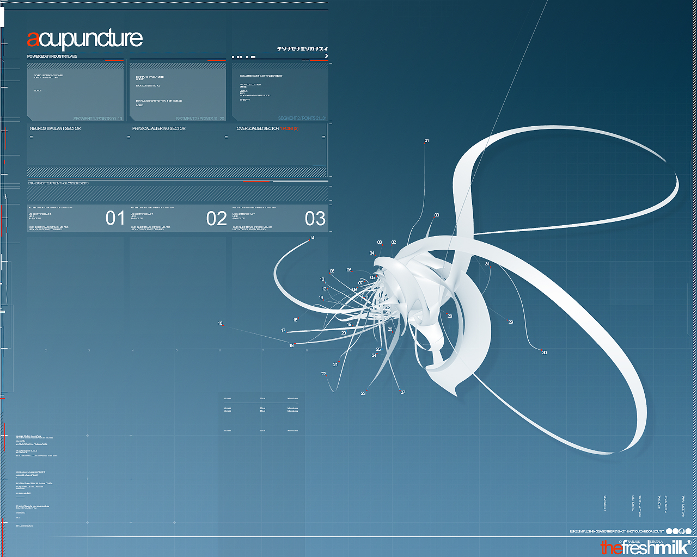Click point marker label '31'

[x=487, y=264]
